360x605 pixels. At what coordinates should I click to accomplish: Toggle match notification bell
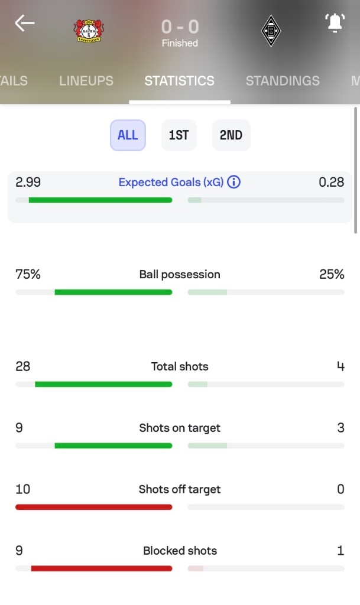click(x=335, y=23)
